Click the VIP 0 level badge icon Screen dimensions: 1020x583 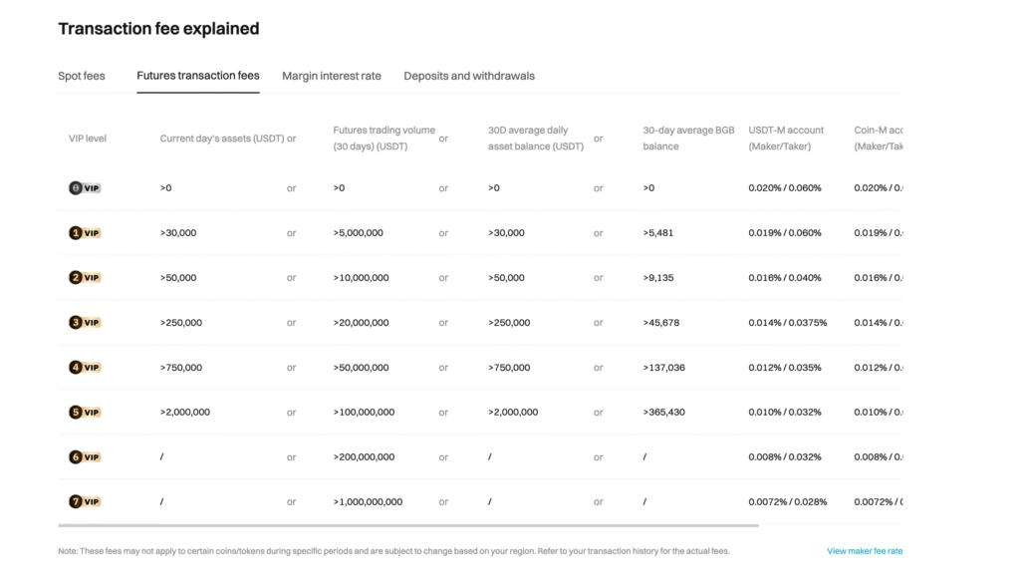click(85, 188)
